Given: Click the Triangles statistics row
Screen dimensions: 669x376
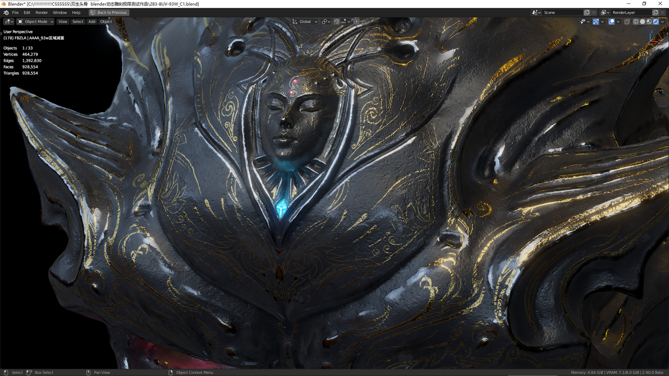Looking at the screenshot, I should [x=20, y=73].
